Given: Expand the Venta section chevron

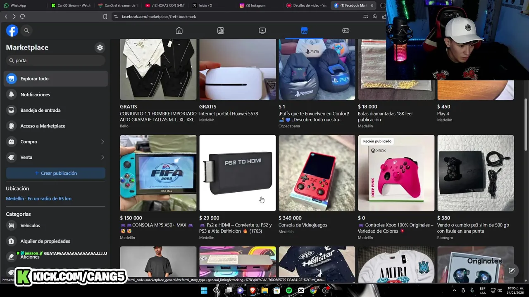Looking at the screenshot, I should coord(102,157).
